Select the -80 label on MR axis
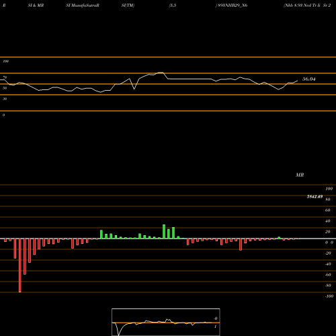 (328, 286)
